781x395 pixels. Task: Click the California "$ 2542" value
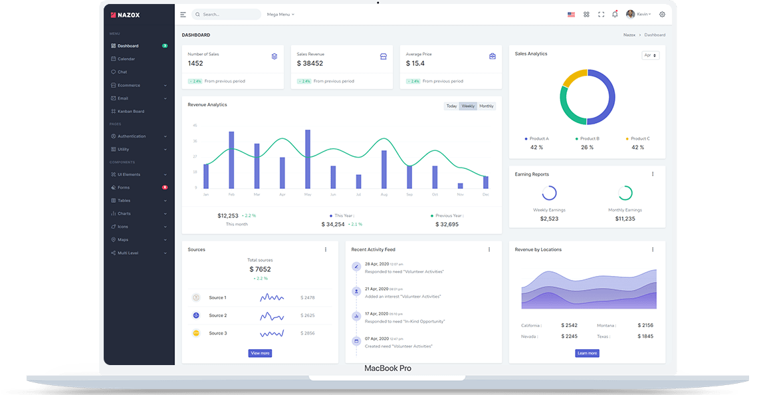click(570, 325)
